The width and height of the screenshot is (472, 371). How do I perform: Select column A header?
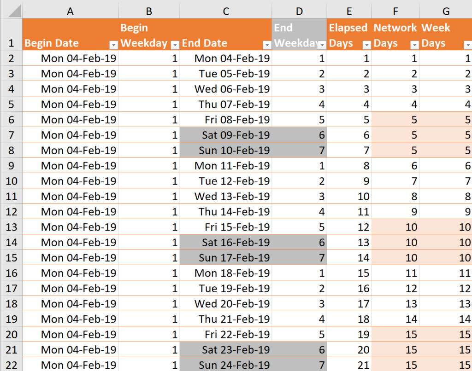(x=70, y=11)
